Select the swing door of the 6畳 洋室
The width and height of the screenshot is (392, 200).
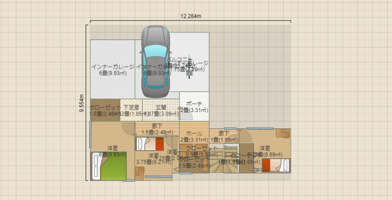click(x=128, y=129)
